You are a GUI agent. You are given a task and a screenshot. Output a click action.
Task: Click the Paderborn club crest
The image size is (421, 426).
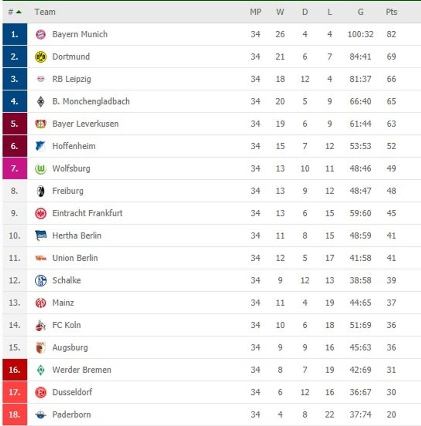pyautogui.click(x=40, y=415)
